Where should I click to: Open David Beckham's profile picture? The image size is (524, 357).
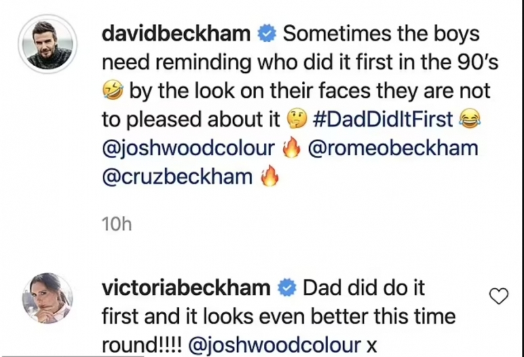[47, 43]
